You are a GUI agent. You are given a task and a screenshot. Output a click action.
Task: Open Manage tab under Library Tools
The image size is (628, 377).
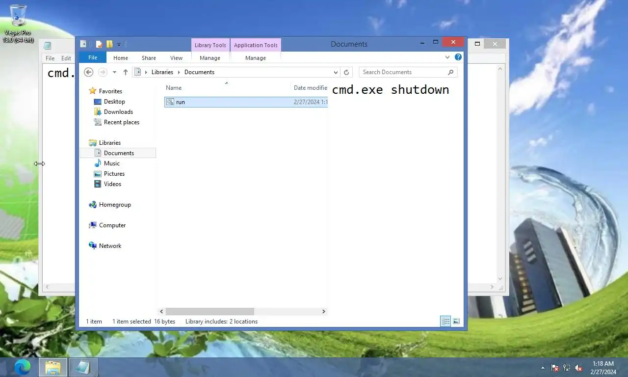(x=210, y=58)
